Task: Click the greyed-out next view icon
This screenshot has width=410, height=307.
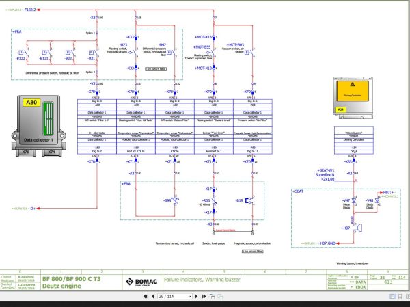Action: [220, 297]
